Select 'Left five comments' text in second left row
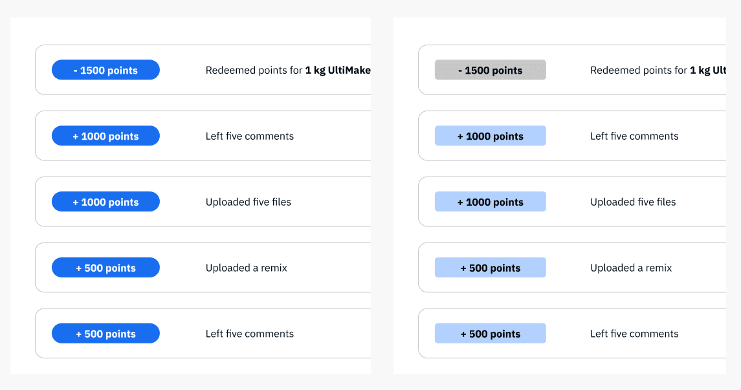The height and width of the screenshot is (390, 741). (x=250, y=136)
